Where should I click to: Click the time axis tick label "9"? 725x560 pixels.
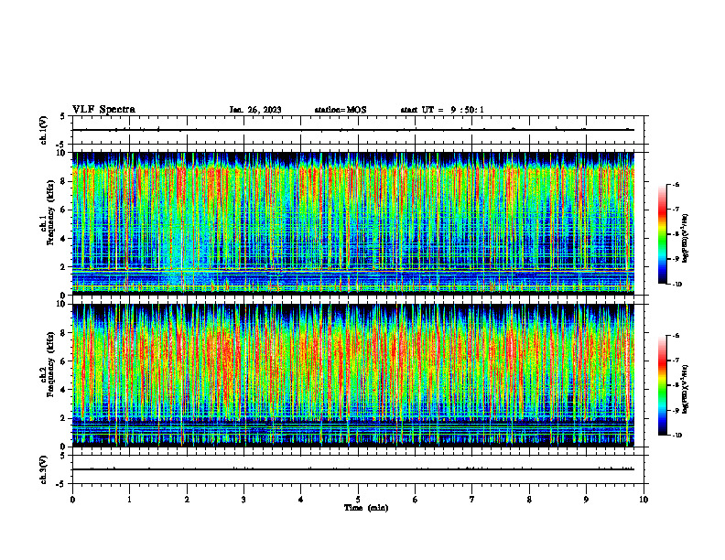click(x=586, y=500)
